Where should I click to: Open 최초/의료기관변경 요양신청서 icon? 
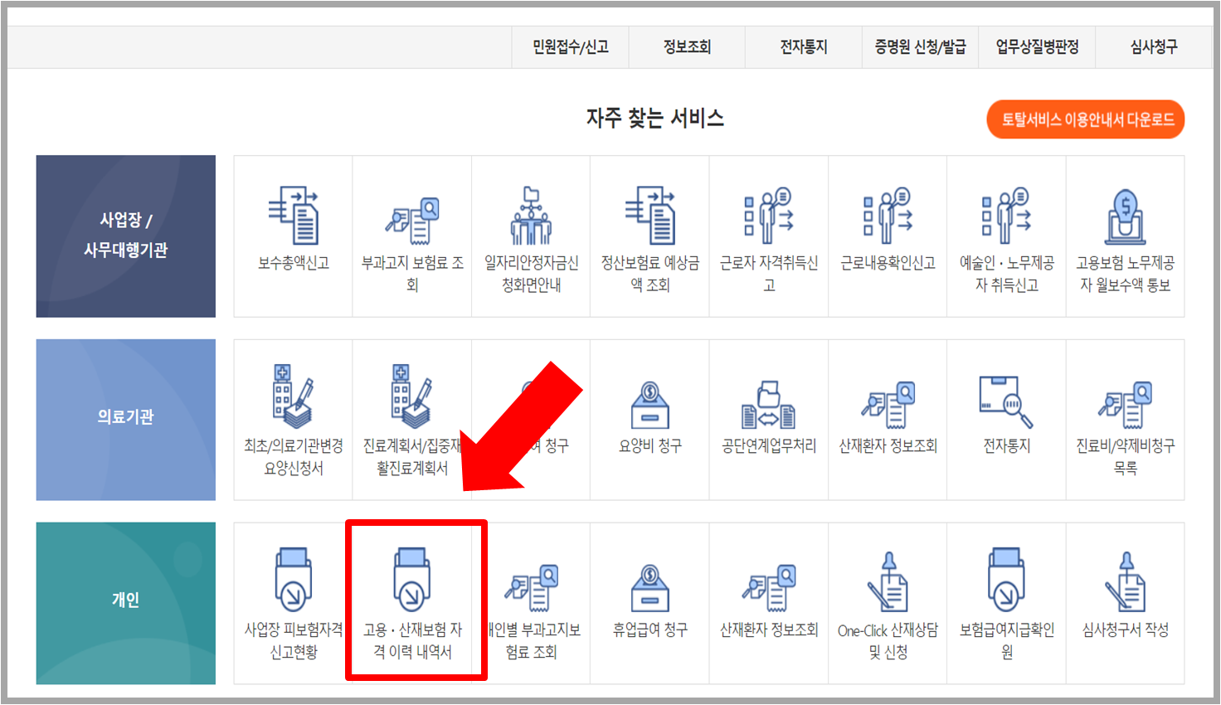click(294, 419)
